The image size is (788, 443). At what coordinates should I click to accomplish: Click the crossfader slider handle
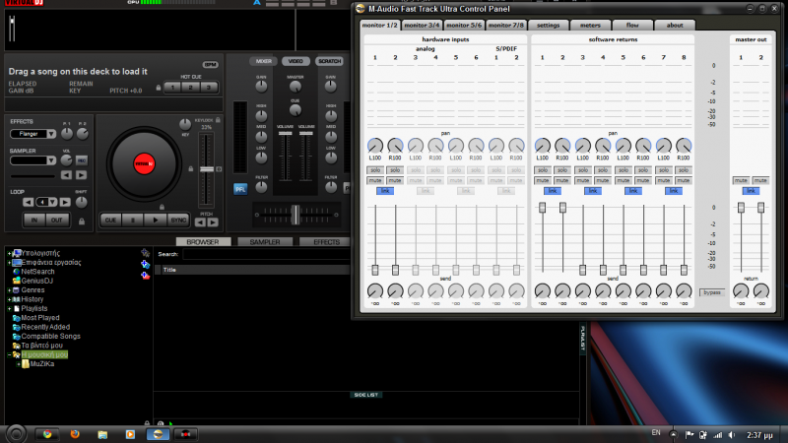coord(295,215)
